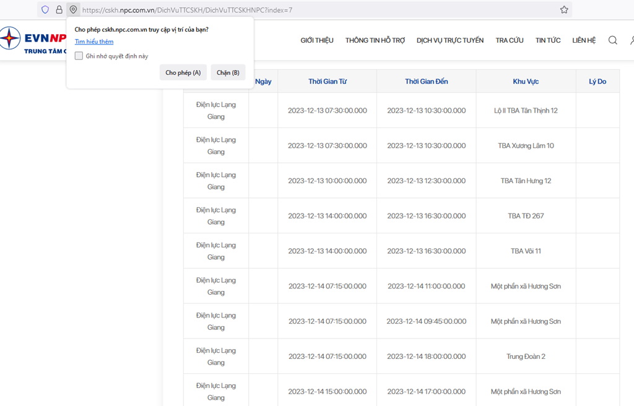Click the 'Chặn (B)' button
The width and height of the screenshot is (634, 406).
[228, 72]
